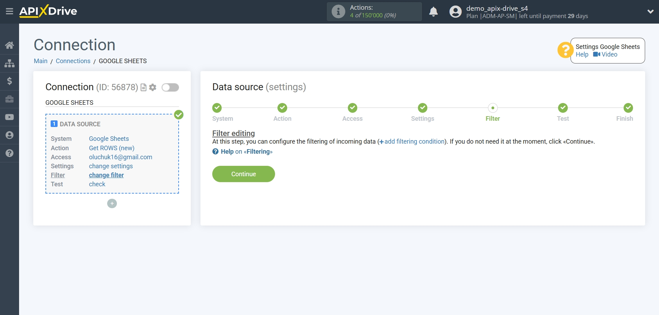659x315 pixels.
Task: Open the Video help link
Action: click(x=606, y=54)
